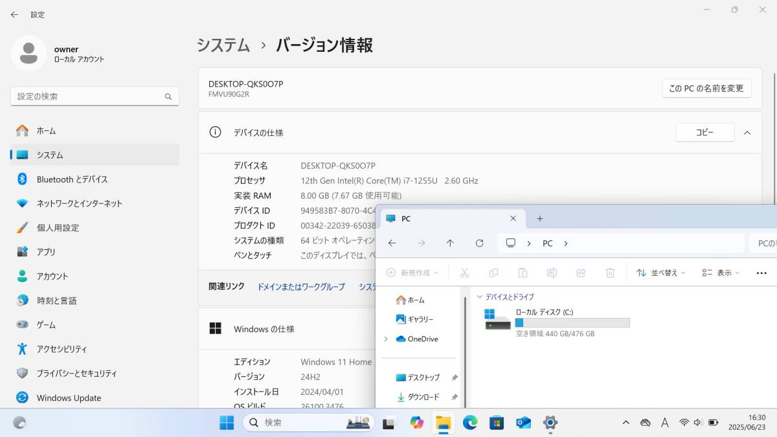Click the この PC の名前を変更 button

coord(707,88)
